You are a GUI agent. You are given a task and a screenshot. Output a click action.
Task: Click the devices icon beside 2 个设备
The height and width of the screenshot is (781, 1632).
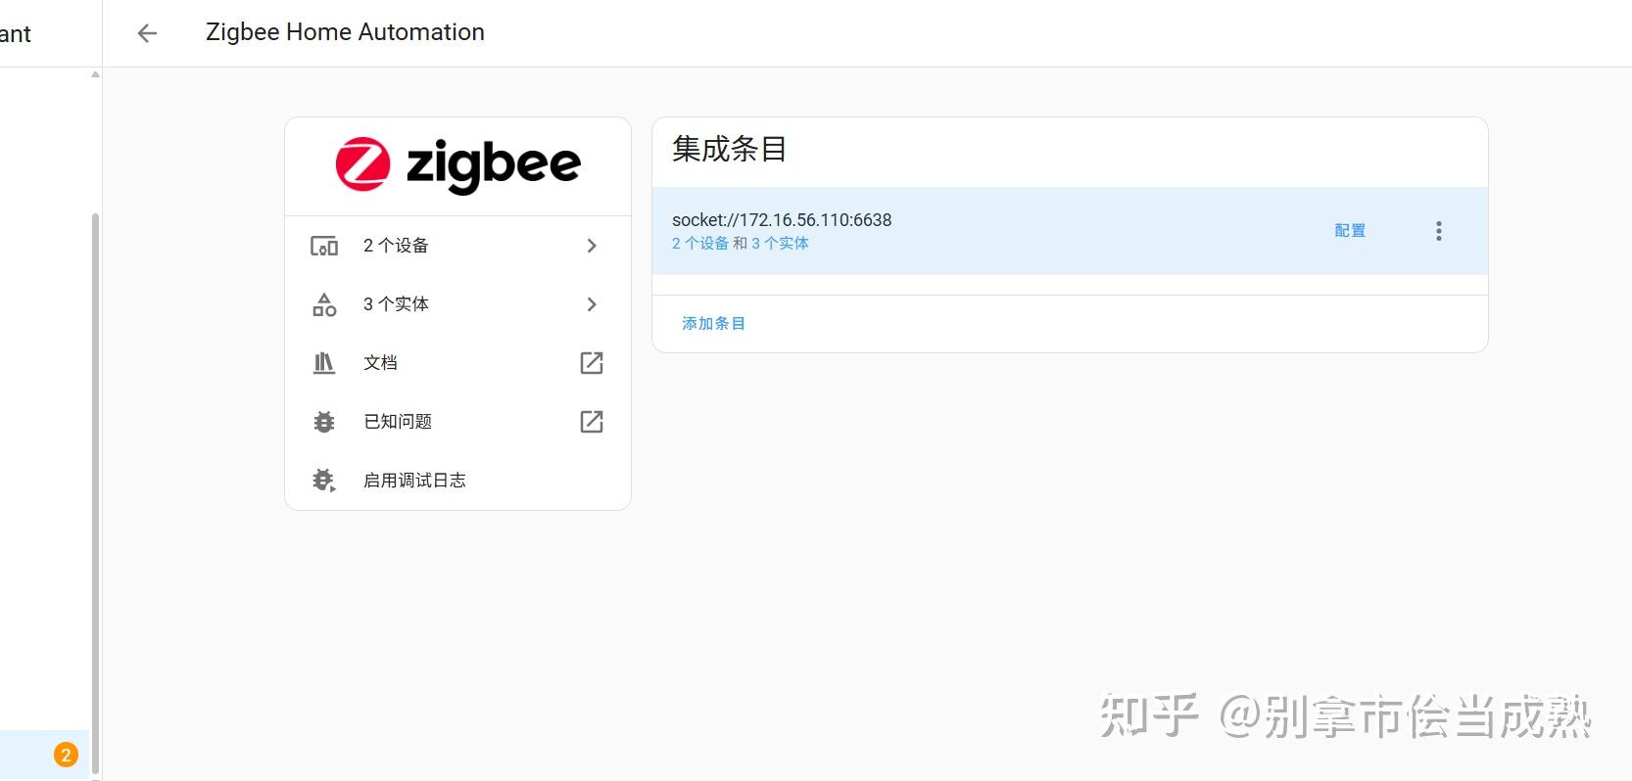click(x=324, y=246)
